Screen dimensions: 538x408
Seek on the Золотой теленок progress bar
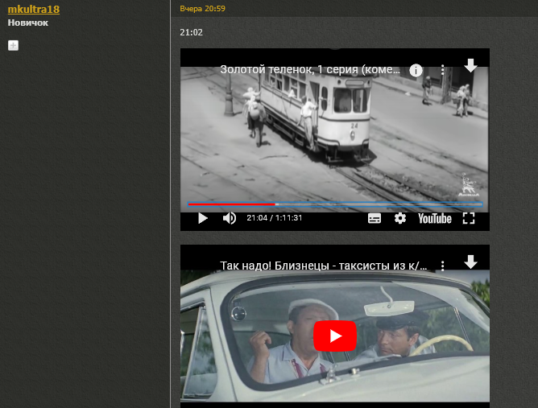[x=335, y=204]
